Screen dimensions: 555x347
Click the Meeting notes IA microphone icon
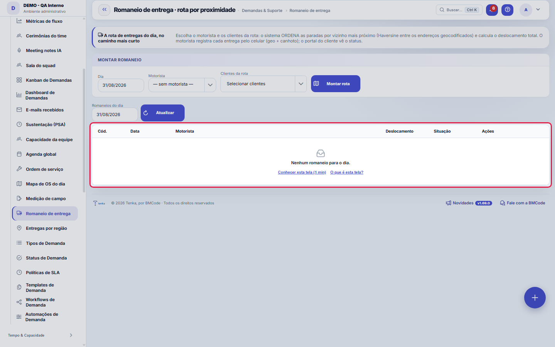point(19,51)
